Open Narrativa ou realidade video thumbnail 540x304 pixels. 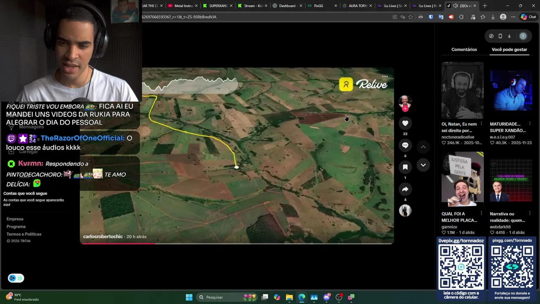pos(511,180)
